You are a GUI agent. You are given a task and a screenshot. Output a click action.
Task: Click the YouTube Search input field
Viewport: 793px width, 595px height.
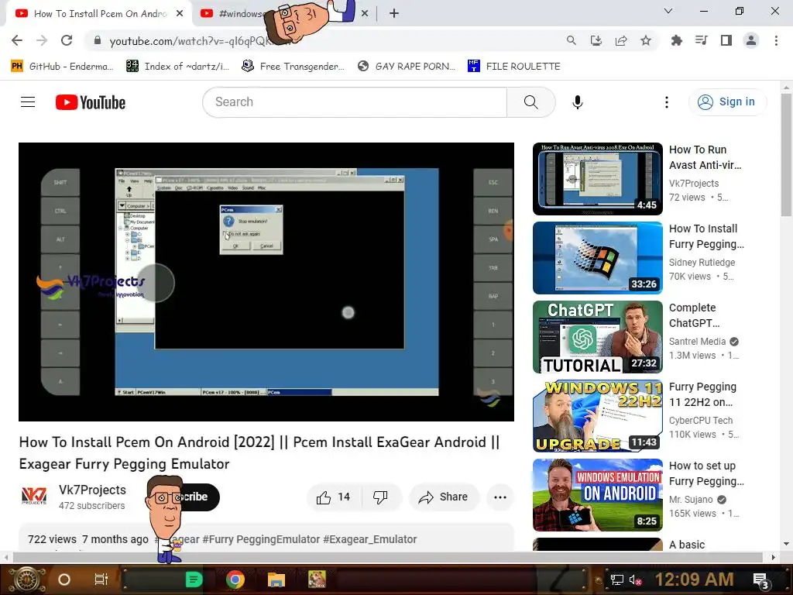pyautogui.click(x=355, y=102)
